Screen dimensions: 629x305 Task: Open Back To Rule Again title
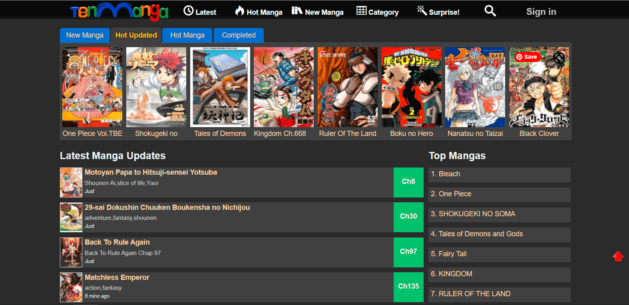point(117,242)
